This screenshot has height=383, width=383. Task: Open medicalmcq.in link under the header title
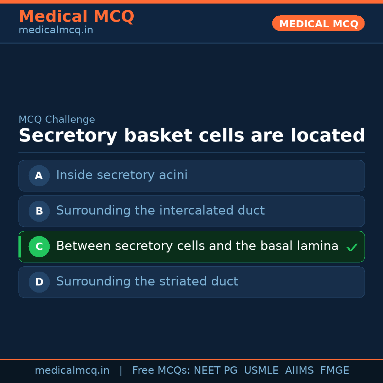[56, 30]
